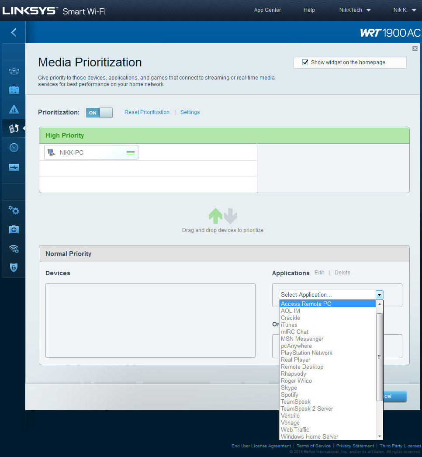Choose Access Remote PC from the list
The width and height of the screenshot is (422, 457).
[x=327, y=304]
